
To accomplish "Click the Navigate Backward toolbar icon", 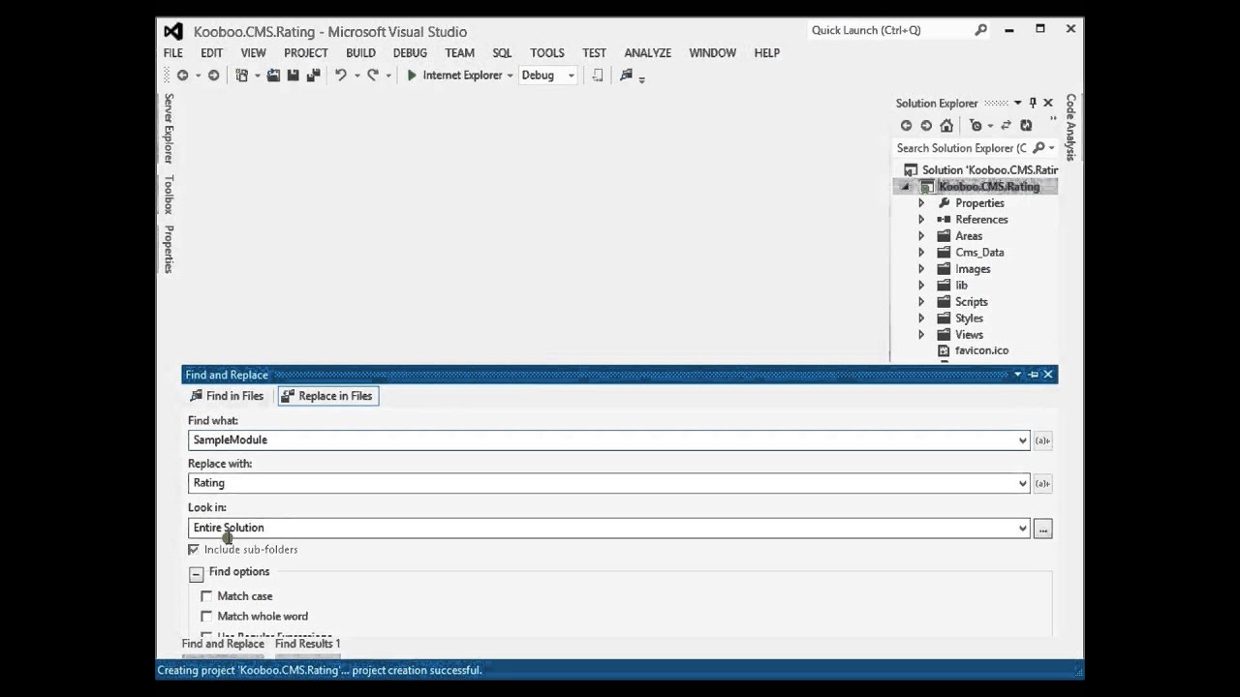I will (x=182, y=76).
